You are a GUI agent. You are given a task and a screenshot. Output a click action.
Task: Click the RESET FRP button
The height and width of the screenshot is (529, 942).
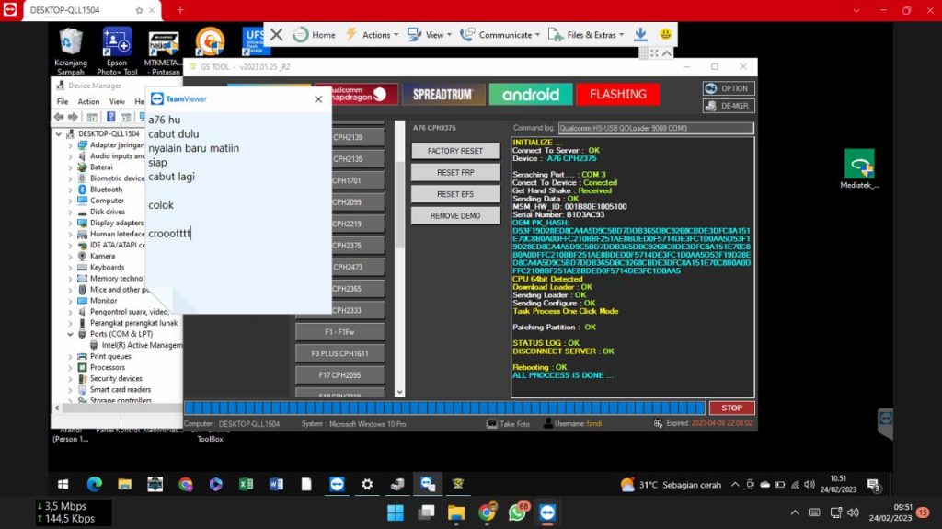pyautogui.click(x=454, y=173)
